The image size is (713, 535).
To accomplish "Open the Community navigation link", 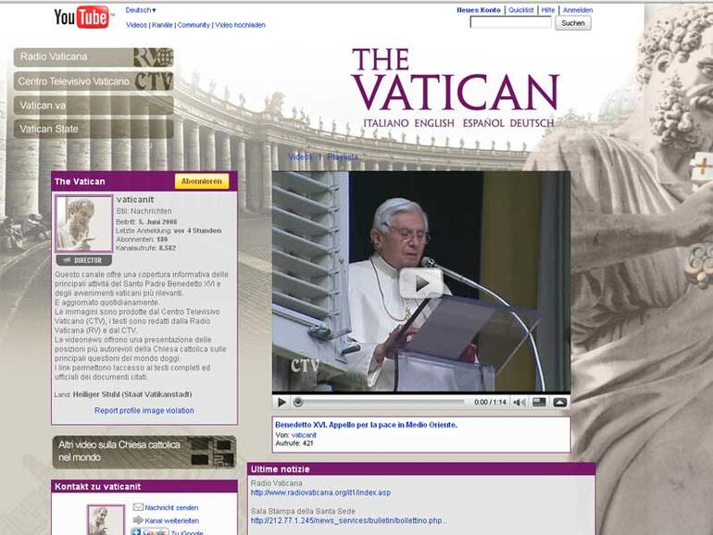I will pos(194,25).
